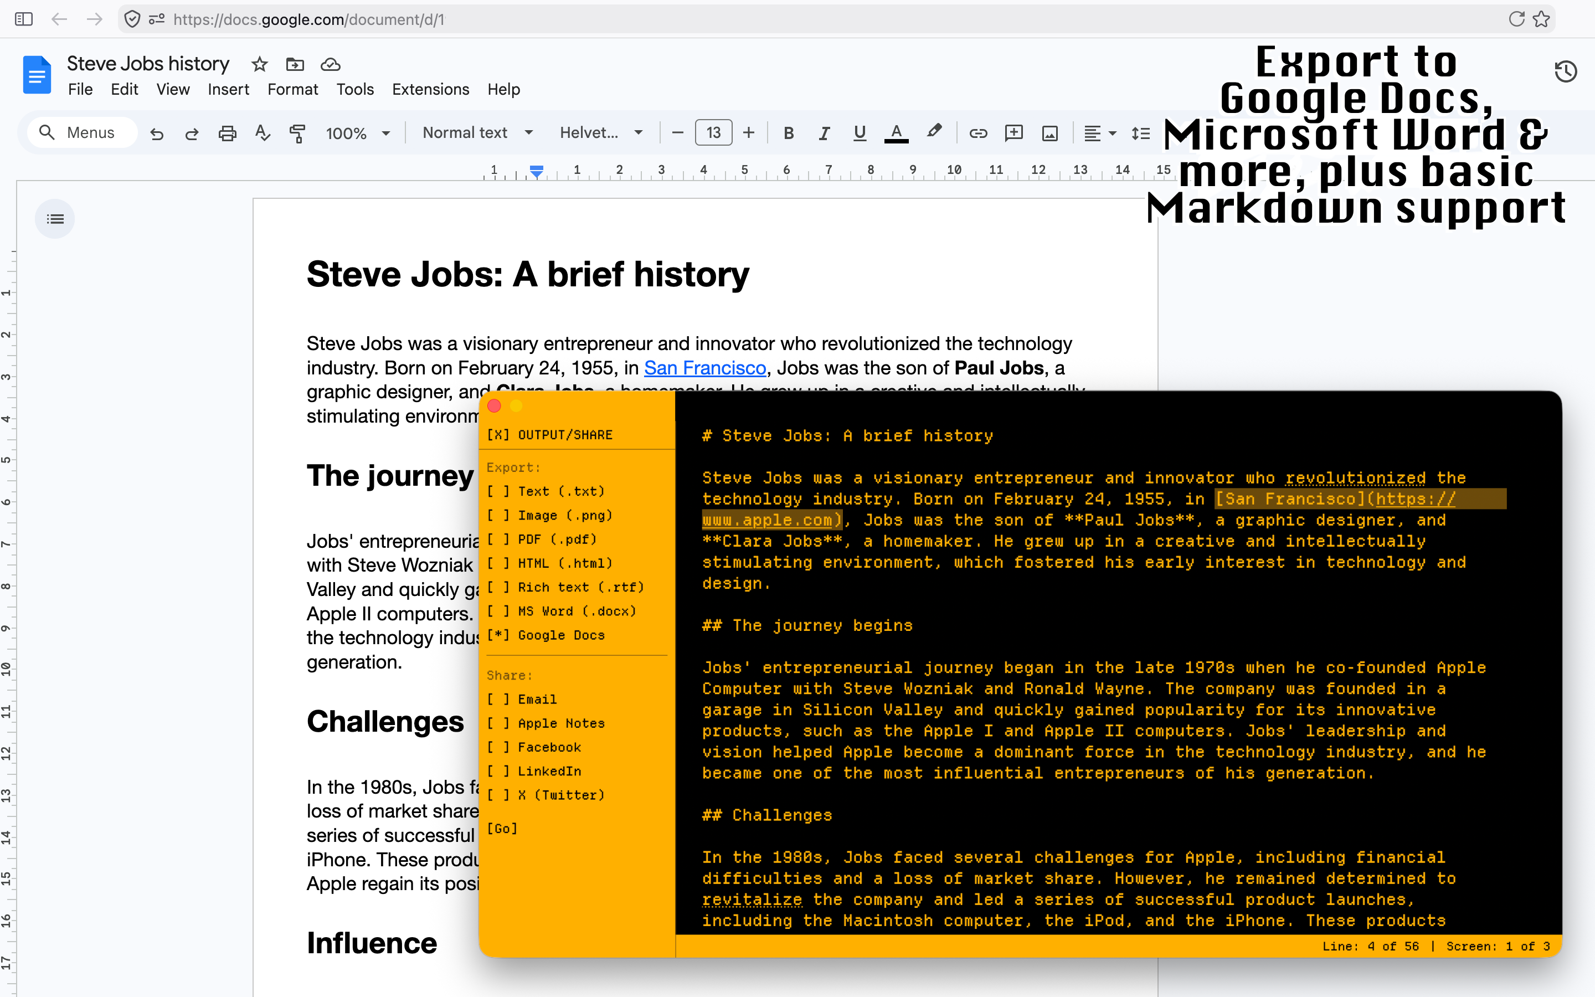Open line and paragraph spacing
1595x997 pixels.
pyautogui.click(x=1141, y=133)
